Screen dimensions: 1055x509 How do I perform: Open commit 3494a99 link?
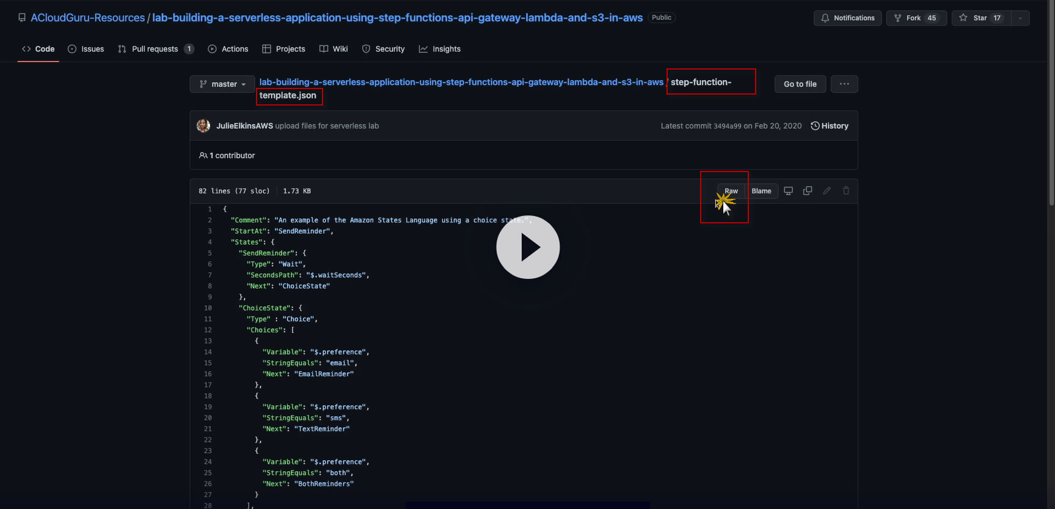pyautogui.click(x=727, y=126)
